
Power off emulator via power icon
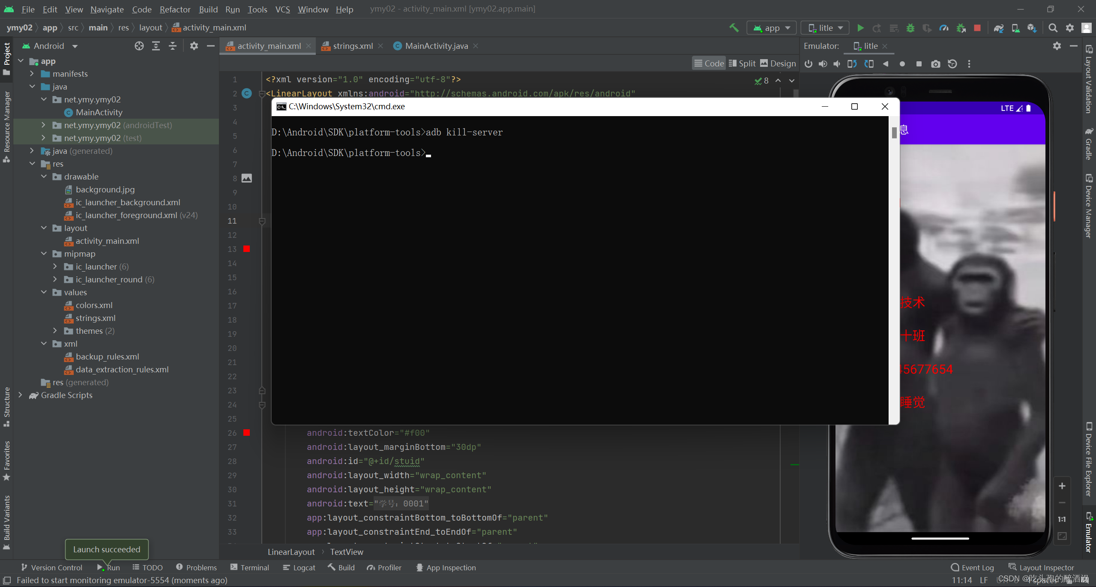click(808, 63)
